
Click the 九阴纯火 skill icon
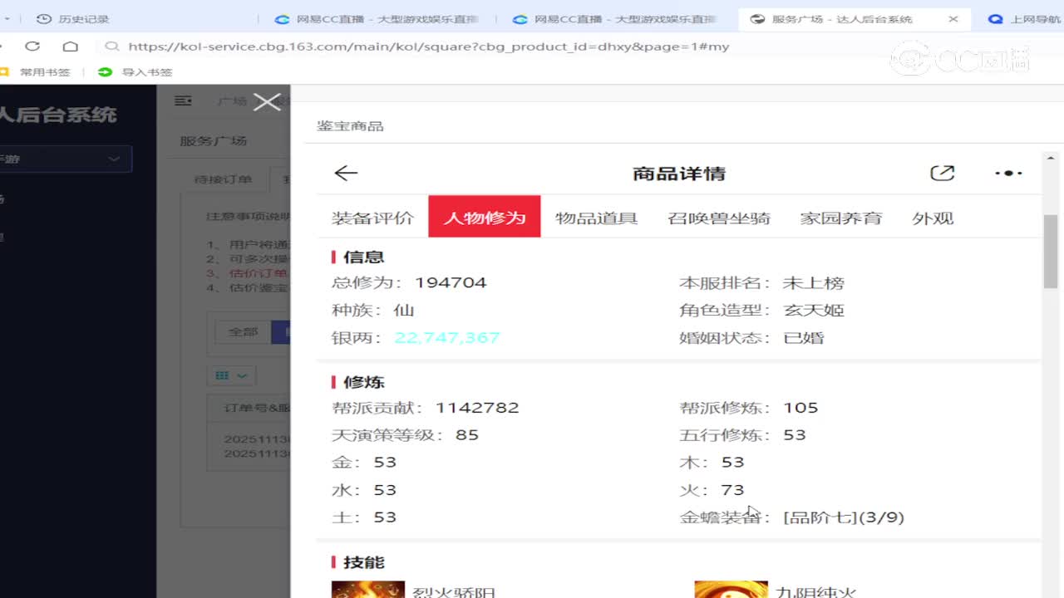731,589
